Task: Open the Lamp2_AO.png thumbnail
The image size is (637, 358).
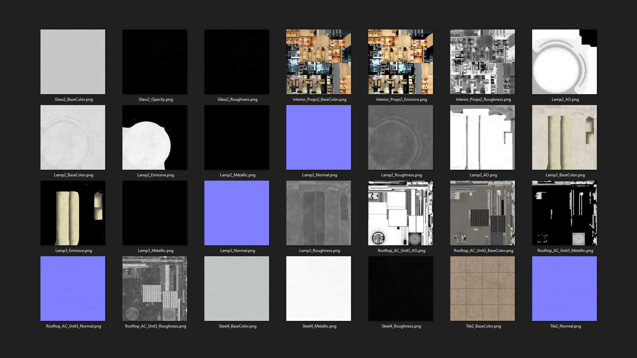Action: coord(564,62)
